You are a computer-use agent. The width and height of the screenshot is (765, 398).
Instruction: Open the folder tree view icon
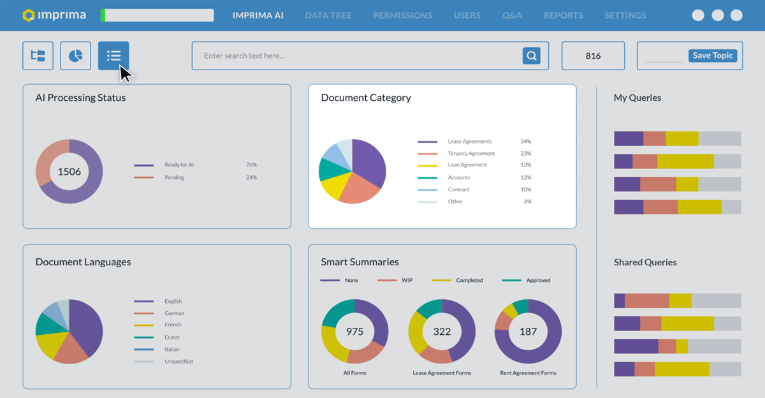[38, 56]
